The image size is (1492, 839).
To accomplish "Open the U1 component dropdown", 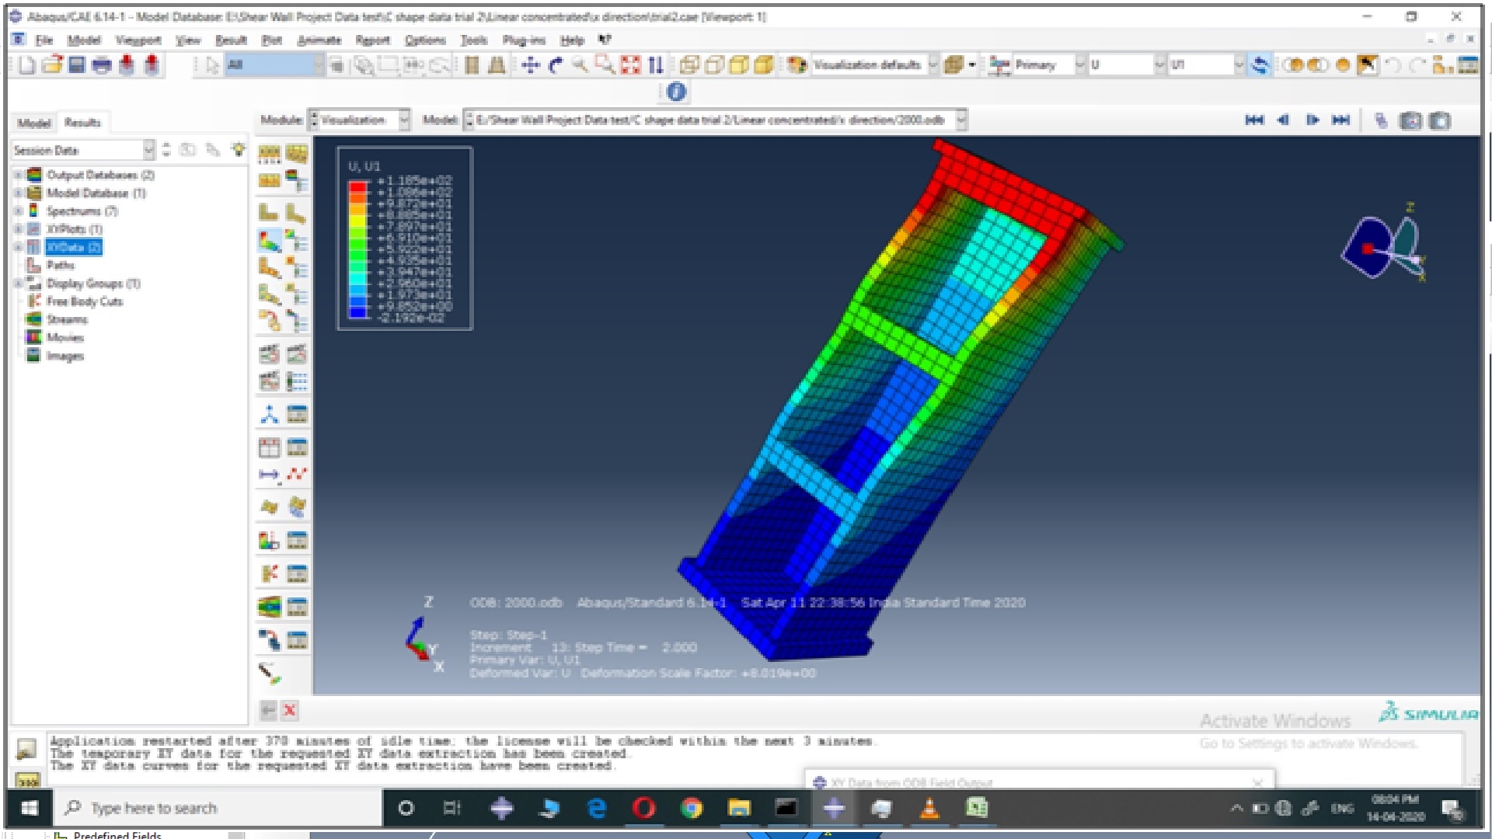I will [x=1239, y=65].
